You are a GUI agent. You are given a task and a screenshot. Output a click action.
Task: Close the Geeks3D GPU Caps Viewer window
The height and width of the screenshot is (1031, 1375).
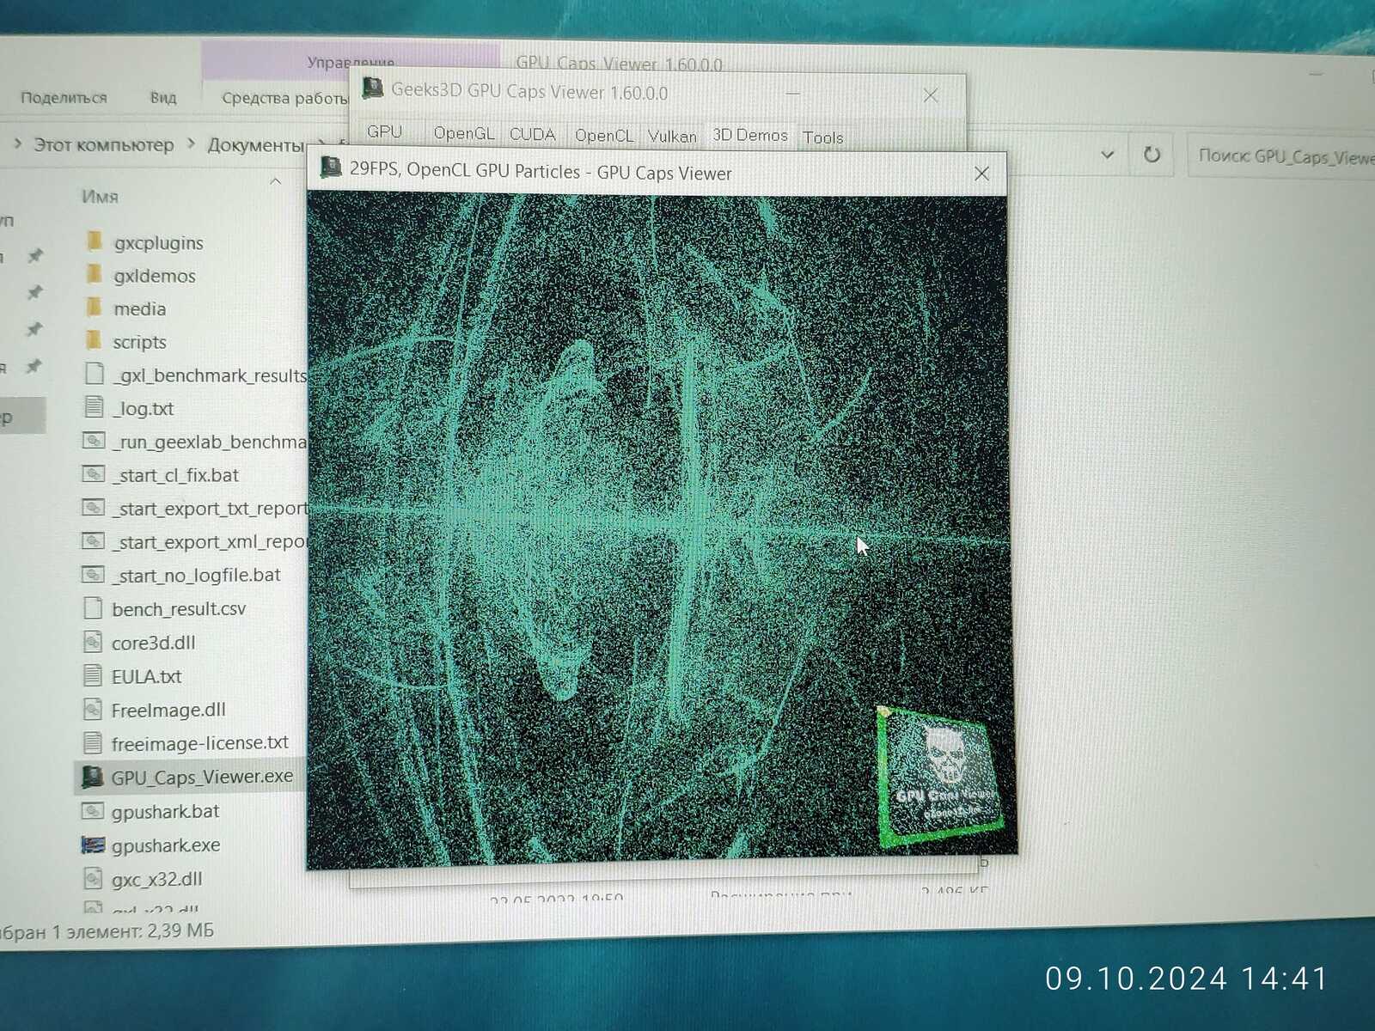point(930,95)
